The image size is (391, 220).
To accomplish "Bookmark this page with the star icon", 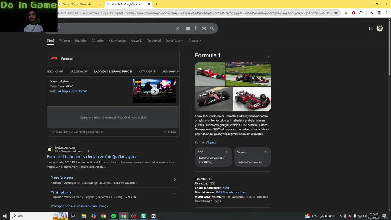I will [336, 13].
